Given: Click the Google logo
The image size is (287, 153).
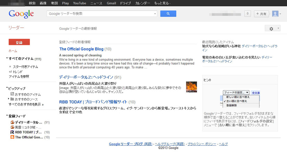Looking at the screenshot, I should [x=21, y=14].
